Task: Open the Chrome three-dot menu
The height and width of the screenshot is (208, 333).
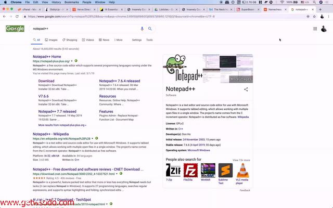Action: click(x=328, y=16)
